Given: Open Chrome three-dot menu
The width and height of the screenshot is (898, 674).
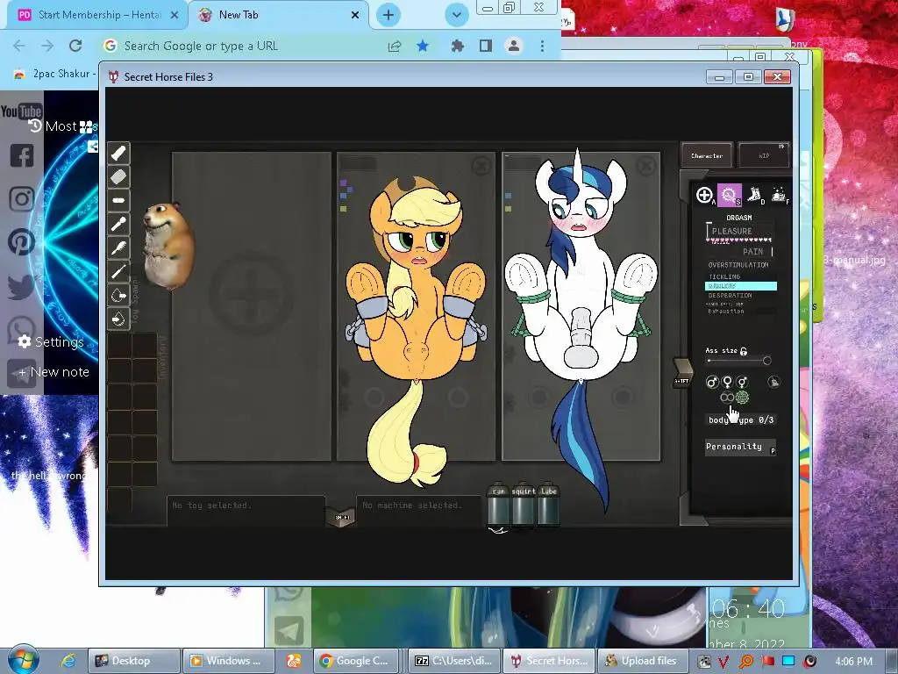Looking at the screenshot, I should 542,46.
